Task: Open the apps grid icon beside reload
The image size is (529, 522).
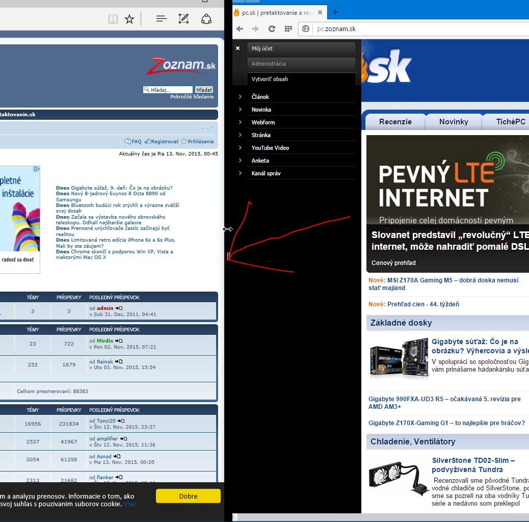Action: pos(288,29)
